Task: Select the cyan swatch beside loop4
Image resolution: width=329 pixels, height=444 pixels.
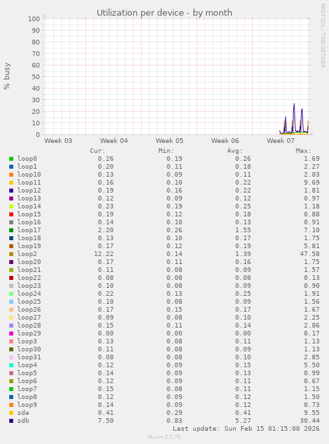Action: [11, 365]
